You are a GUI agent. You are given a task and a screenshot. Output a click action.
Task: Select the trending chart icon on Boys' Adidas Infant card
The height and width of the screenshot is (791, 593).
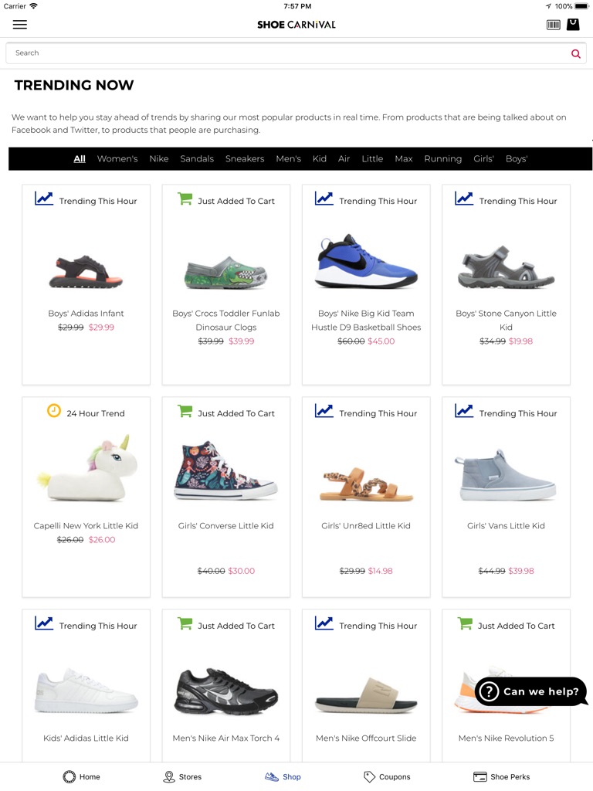(x=44, y=199)
